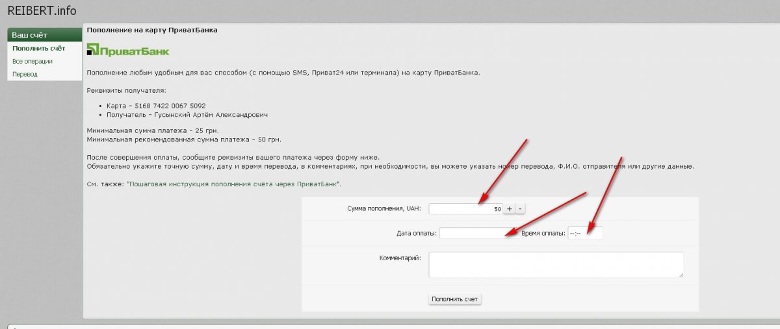Viewport: 780px width, 329px height.
Task: Click heading Пополнение на карту ПриватБанка
Action: tap(152, 30)
